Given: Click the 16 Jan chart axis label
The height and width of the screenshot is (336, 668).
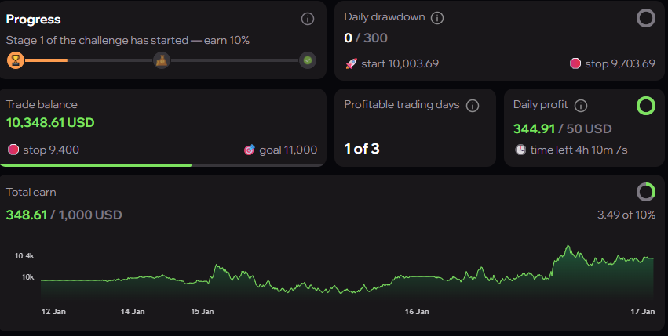Looking at the screenshot, I should 417,312.
